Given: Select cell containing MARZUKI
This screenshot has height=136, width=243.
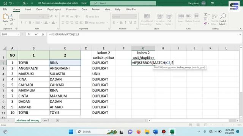Looking at the screenshot, I should [x=34, y=74].
